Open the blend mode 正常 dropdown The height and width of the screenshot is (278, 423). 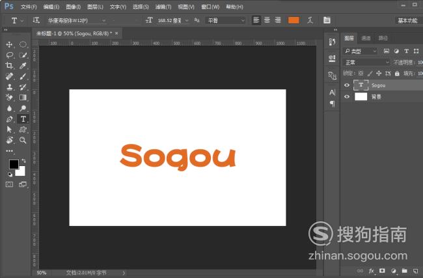tap(366, 63)
